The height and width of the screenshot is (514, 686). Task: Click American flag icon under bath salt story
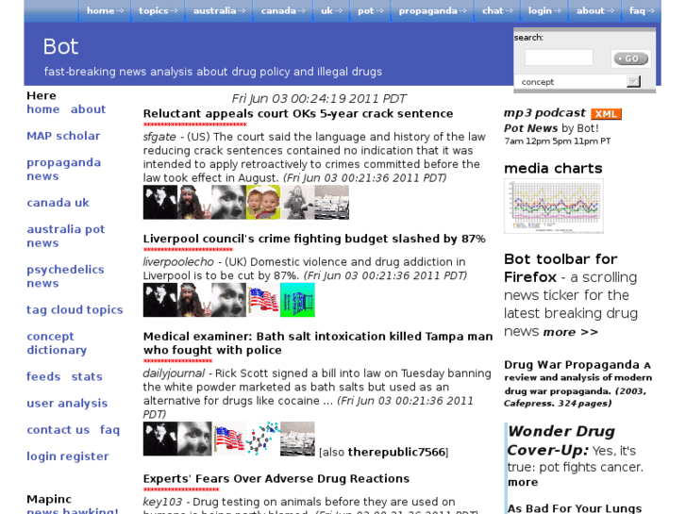pyautogui.click(x=228, y=439)
